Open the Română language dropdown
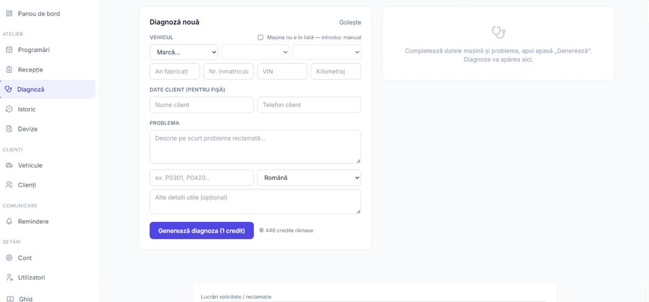The width and height of the screenshot is (649, 302). [309, 178]
